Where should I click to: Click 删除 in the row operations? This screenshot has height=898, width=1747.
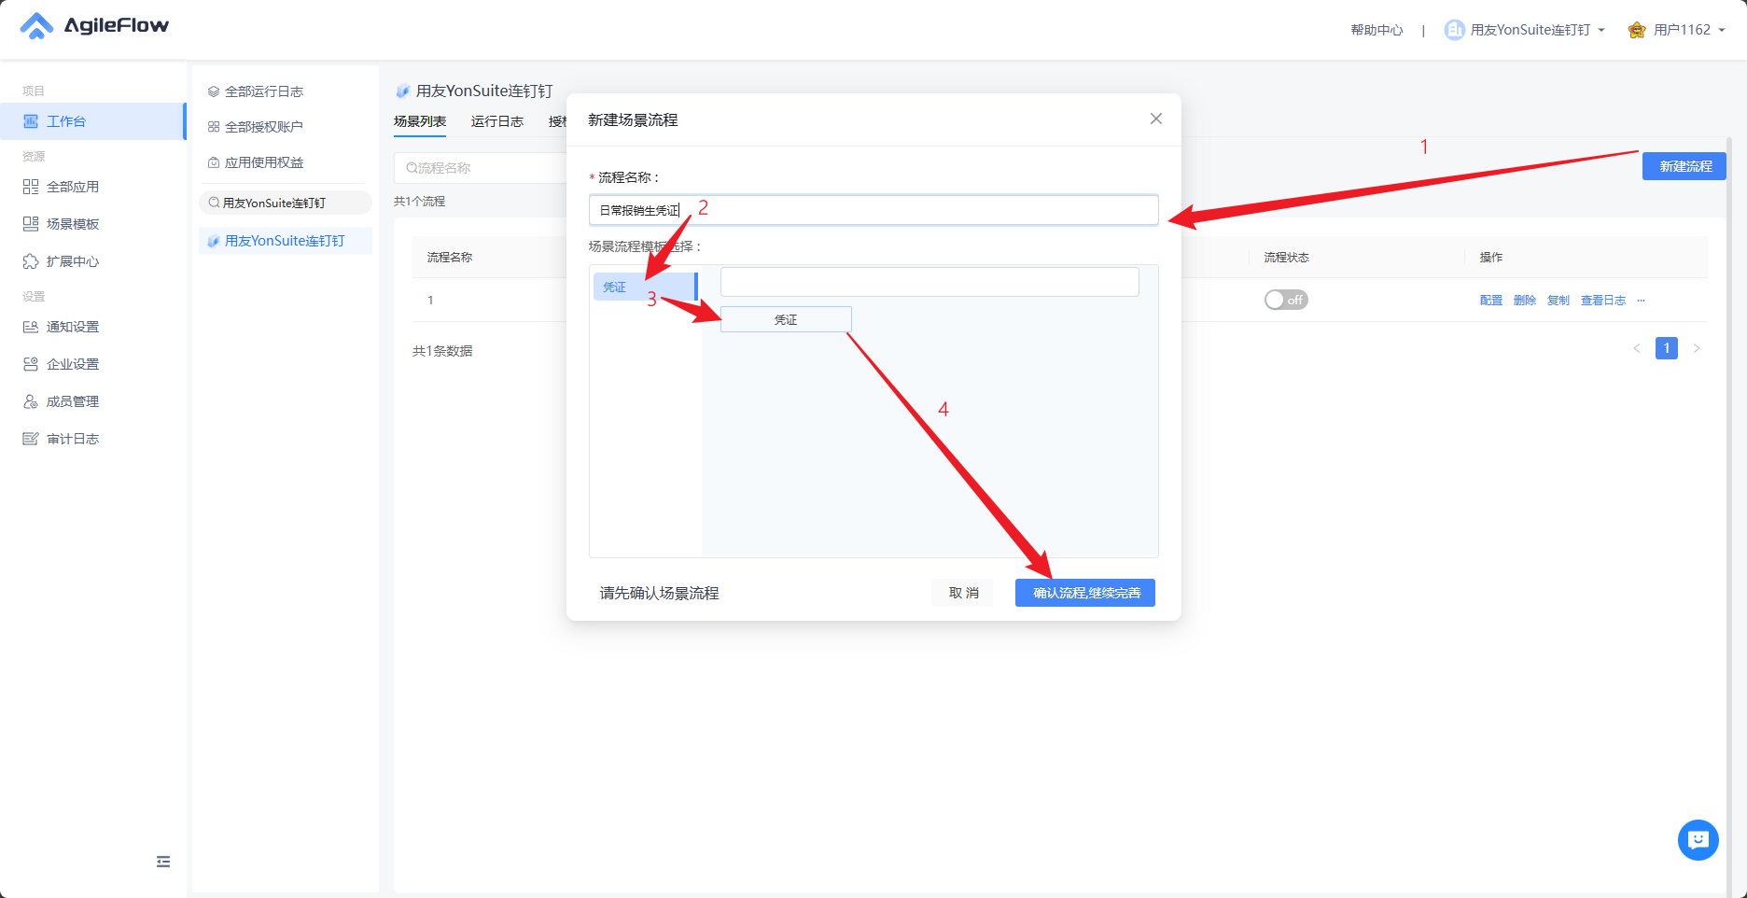coord(1525,300)
